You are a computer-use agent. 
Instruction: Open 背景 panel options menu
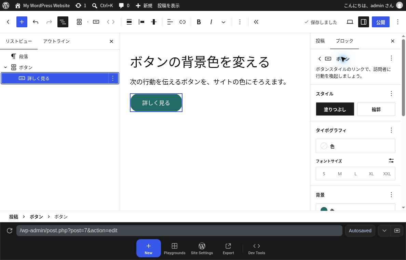[x=391, y=195]
